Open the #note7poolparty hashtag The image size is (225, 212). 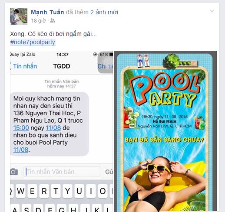click(x=33, y=42)
